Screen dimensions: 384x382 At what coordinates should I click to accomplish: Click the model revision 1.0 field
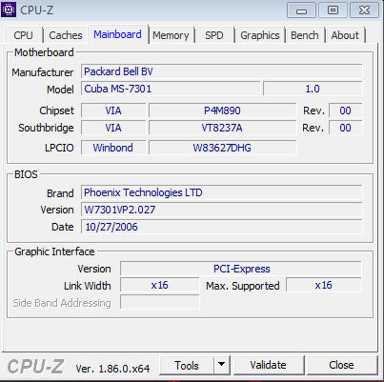click(313, 89)
